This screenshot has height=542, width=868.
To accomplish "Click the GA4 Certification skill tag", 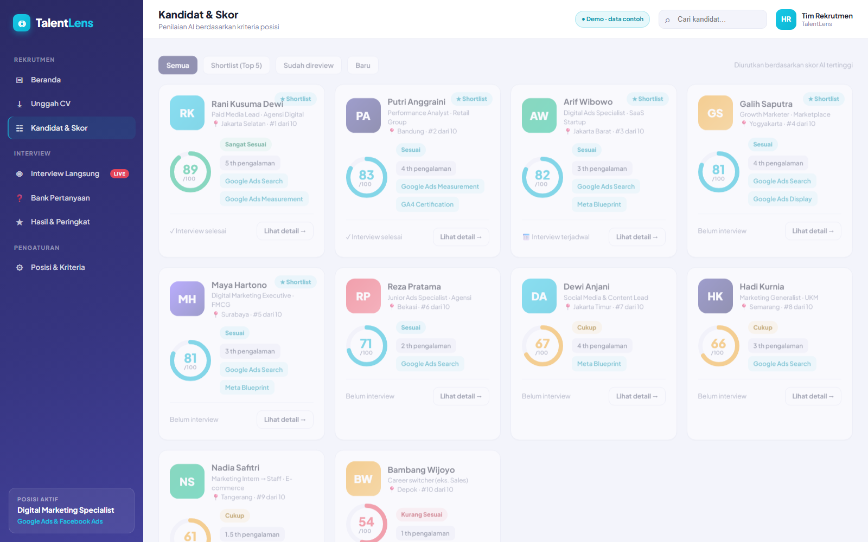I will [x=427, y=204].
